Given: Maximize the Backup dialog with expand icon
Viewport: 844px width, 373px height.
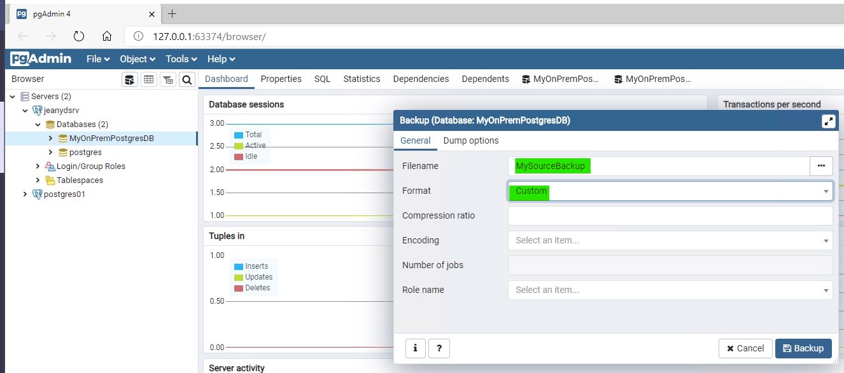Looking at the screenshot, I should coord(828,121).
